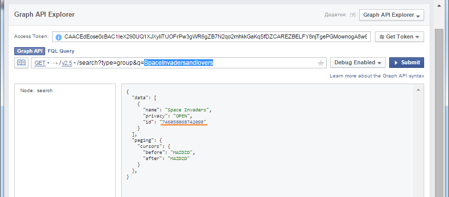Click the [?] help icon near Додаток
The height and width of the screenshot is (197, 449).
(x=353, y=15)
